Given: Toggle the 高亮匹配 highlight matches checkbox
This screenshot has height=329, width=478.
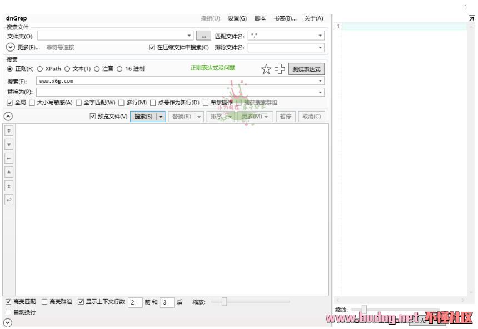Looking at the screenshot, I should pyautogui.click(x=8, y=302).
